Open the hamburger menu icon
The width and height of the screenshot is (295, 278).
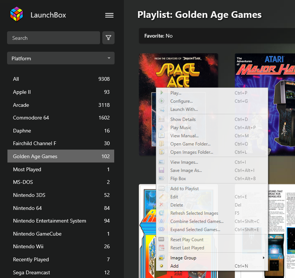tap(109, 15)
